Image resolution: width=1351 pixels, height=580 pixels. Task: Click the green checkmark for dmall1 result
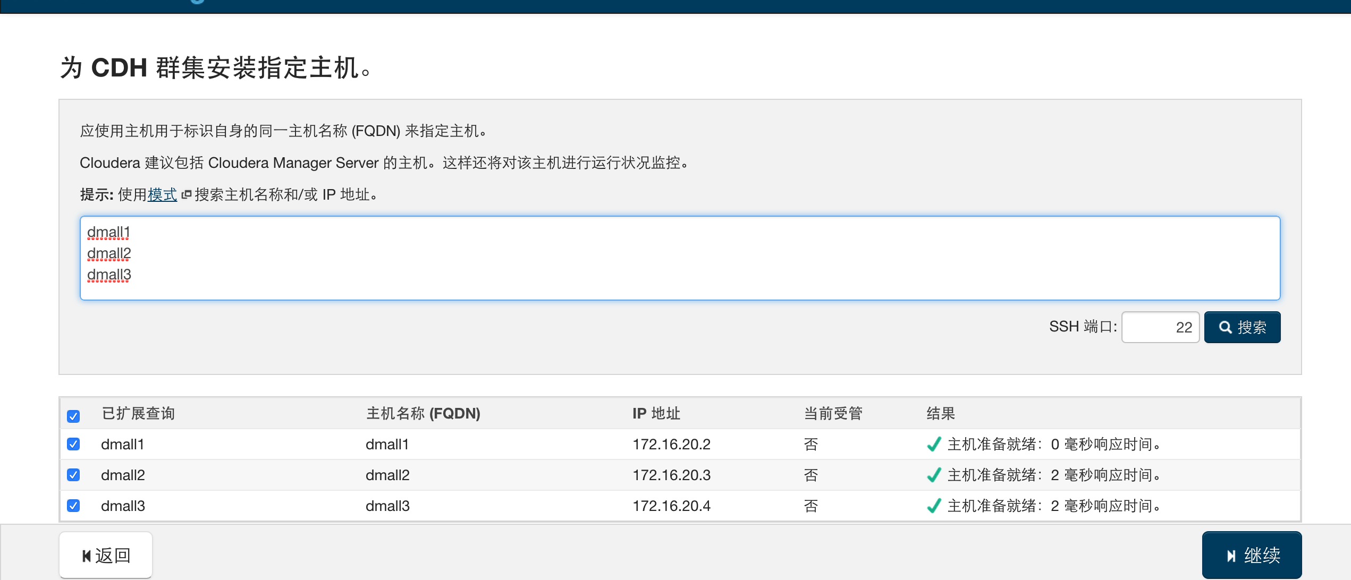[934, 444]
